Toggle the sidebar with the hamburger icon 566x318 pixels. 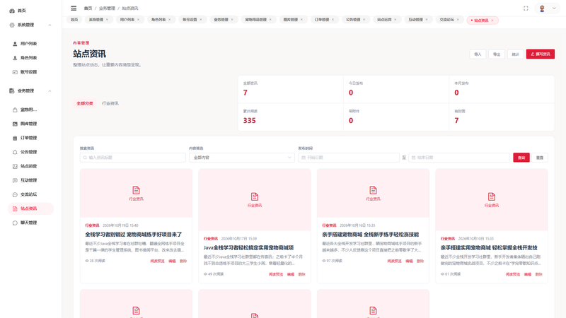point(74,8)
